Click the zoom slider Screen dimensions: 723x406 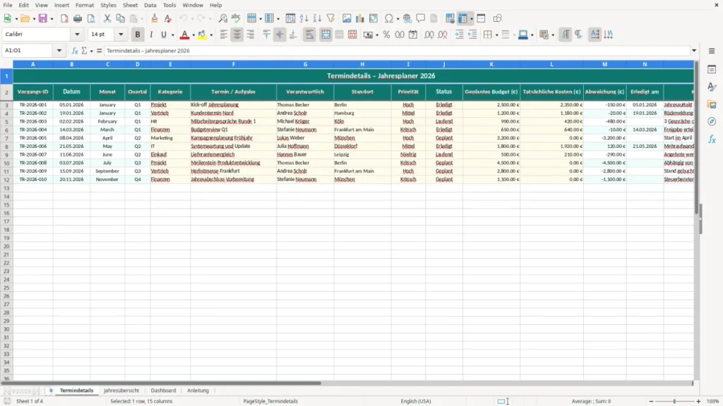[674, 401]
